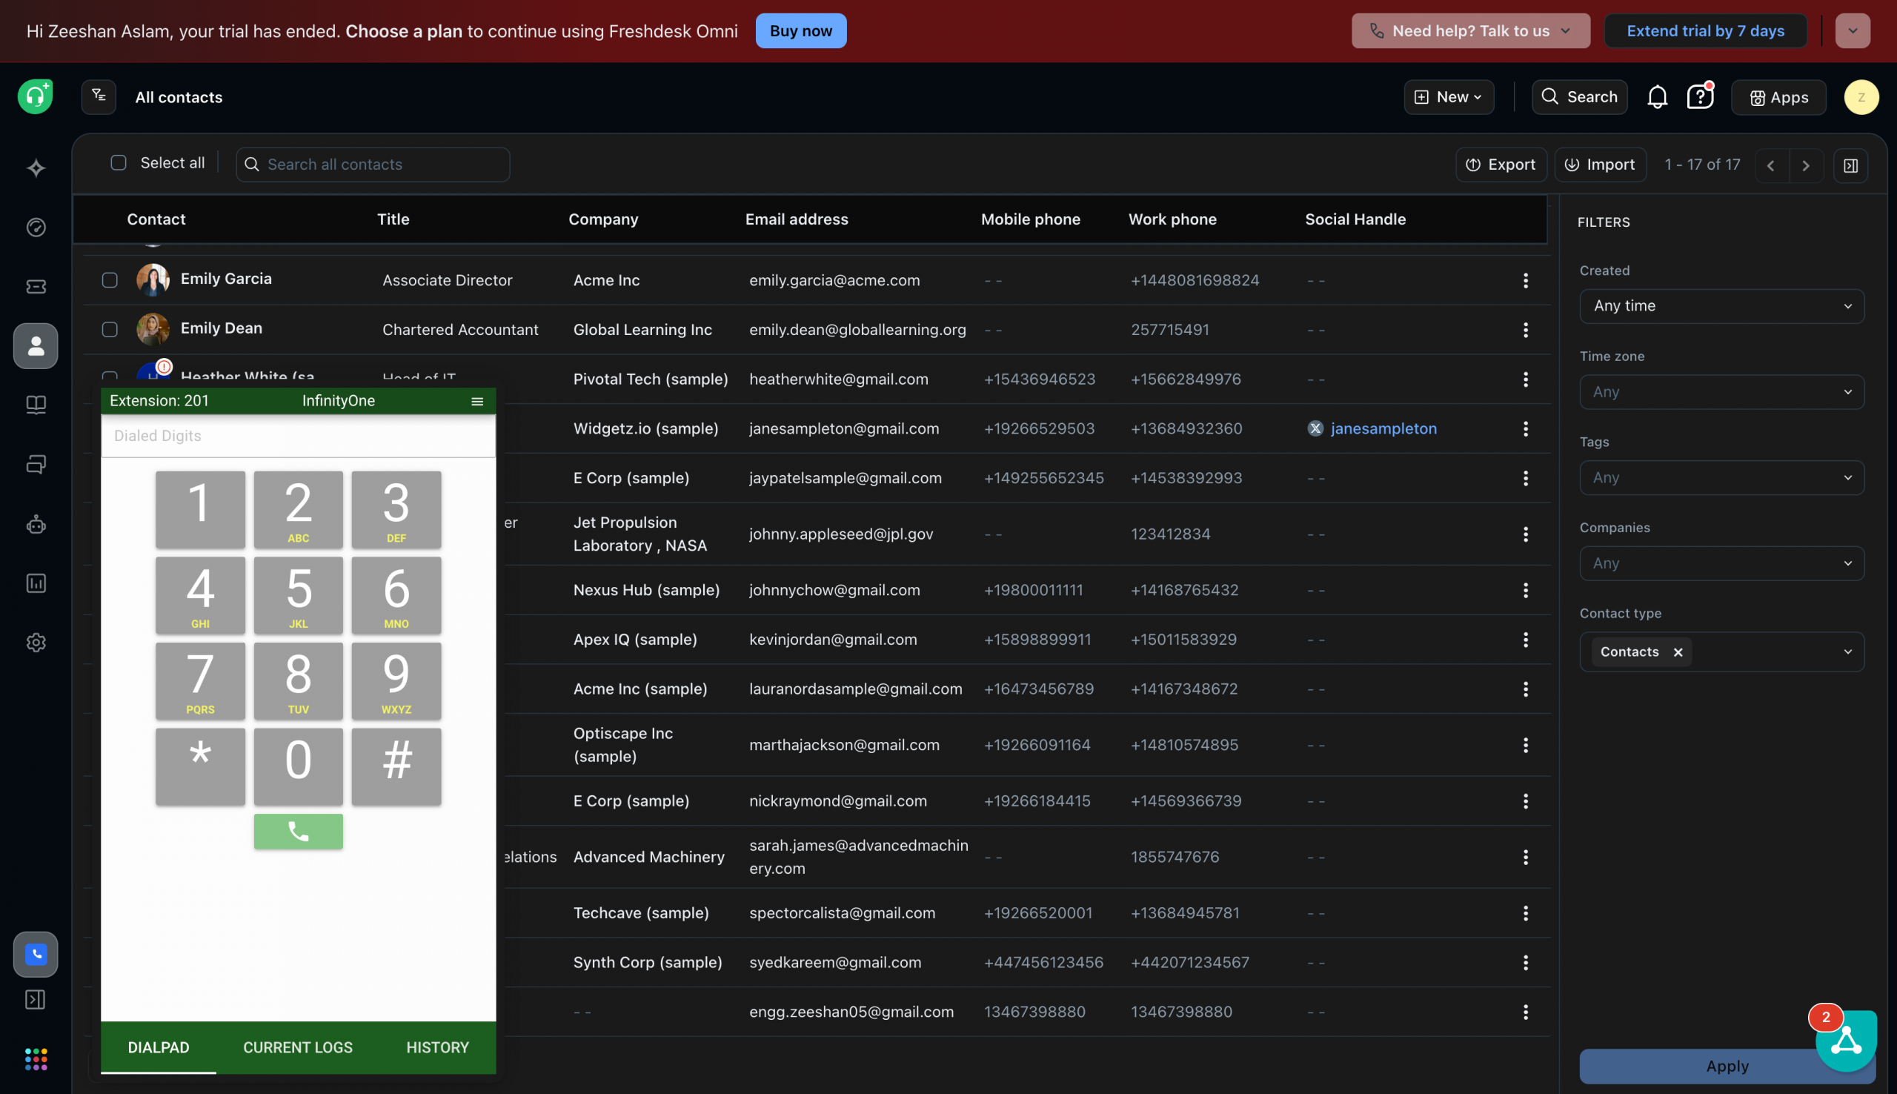Click the Export button
Image resolution: width=1897 pixels, height=1094 pixels.
(x=1501, y=165)
